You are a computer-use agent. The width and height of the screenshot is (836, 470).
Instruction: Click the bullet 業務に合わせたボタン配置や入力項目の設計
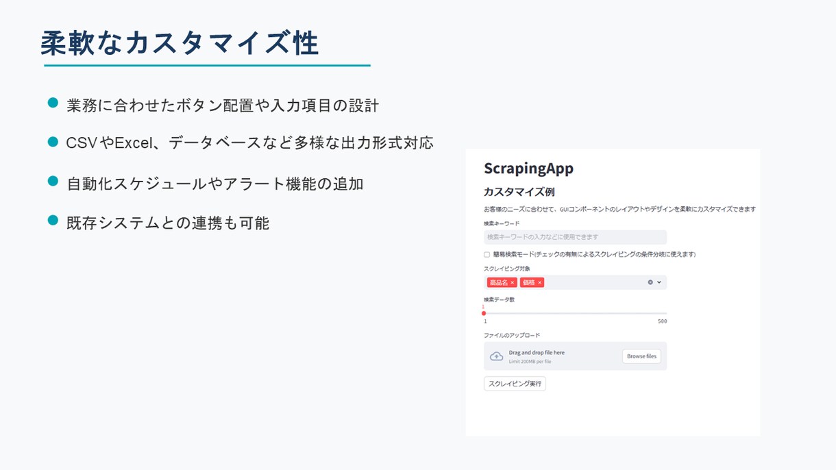223,106
